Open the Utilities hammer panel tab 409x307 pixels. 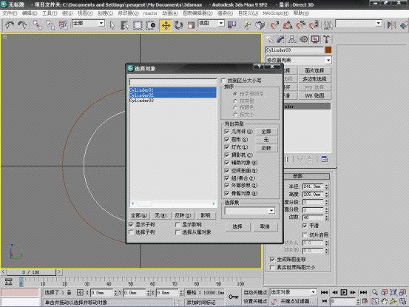326,39
